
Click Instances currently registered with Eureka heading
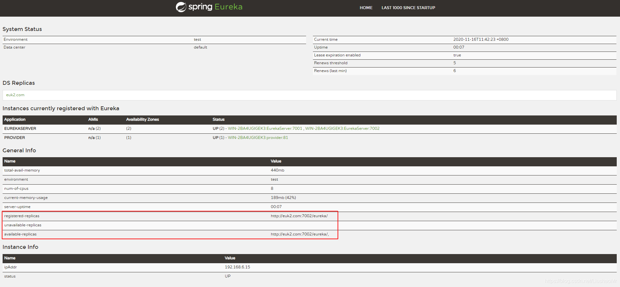coord(61,108)
